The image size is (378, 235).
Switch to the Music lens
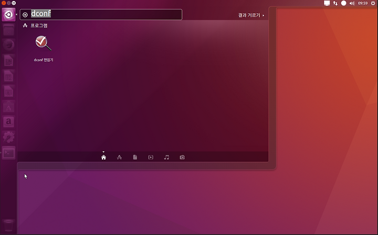pyautogui.click(x=166, y=158)
